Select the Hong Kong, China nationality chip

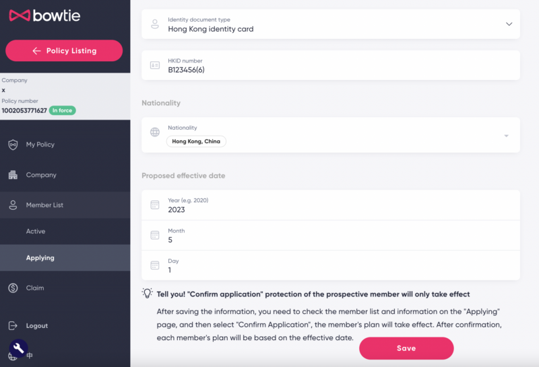pos(197,141)
